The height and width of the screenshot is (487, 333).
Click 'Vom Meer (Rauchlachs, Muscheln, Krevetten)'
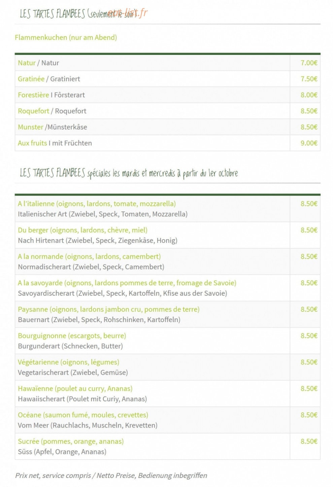click(x=88, y=425)
